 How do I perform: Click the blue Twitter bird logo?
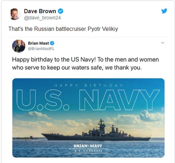164,11
